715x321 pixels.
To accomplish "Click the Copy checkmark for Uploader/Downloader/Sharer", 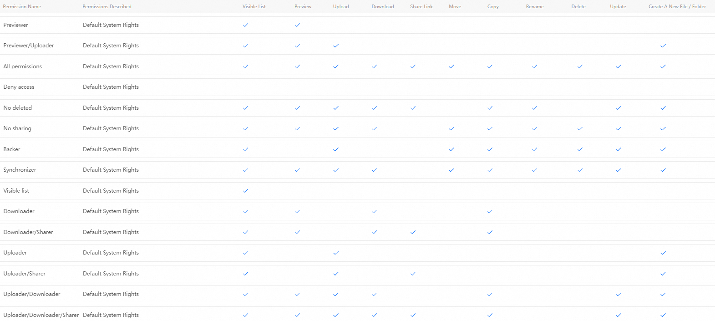I will (x=490, y=315).
